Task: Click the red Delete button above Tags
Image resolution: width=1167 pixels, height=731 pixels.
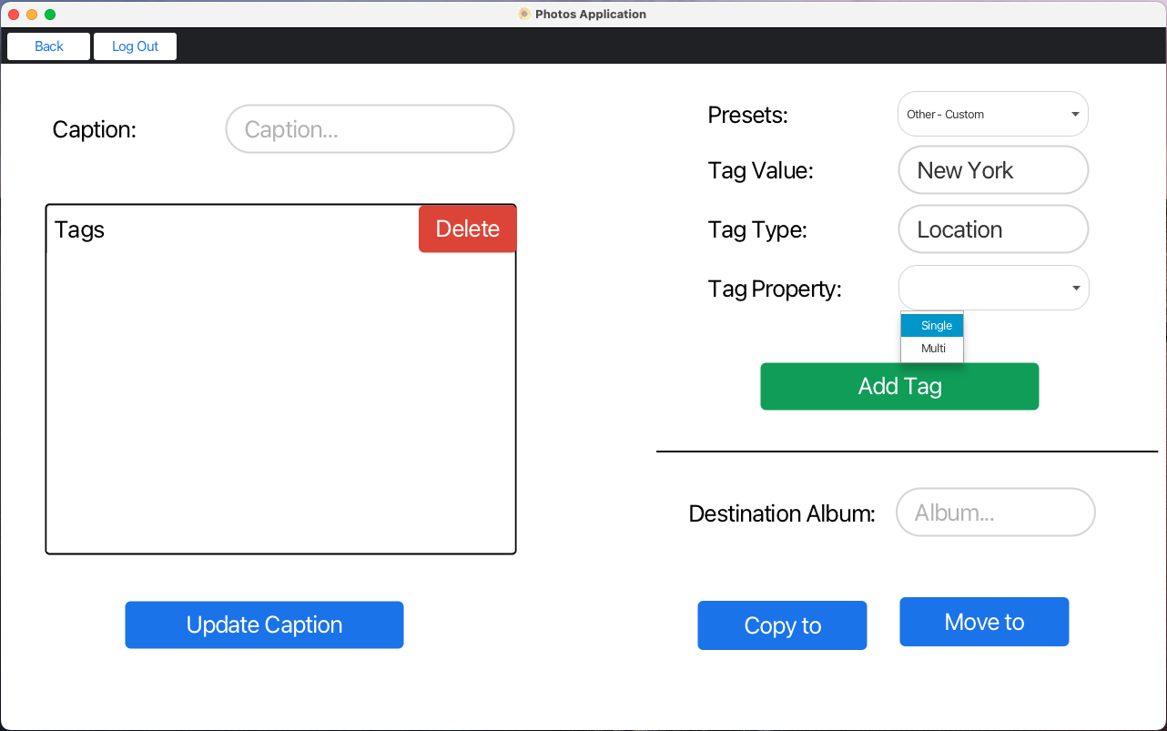Action: coord(467,228)
